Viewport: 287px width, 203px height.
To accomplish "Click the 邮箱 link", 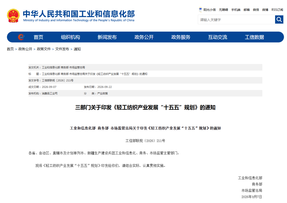I will [x=247, y=10].
